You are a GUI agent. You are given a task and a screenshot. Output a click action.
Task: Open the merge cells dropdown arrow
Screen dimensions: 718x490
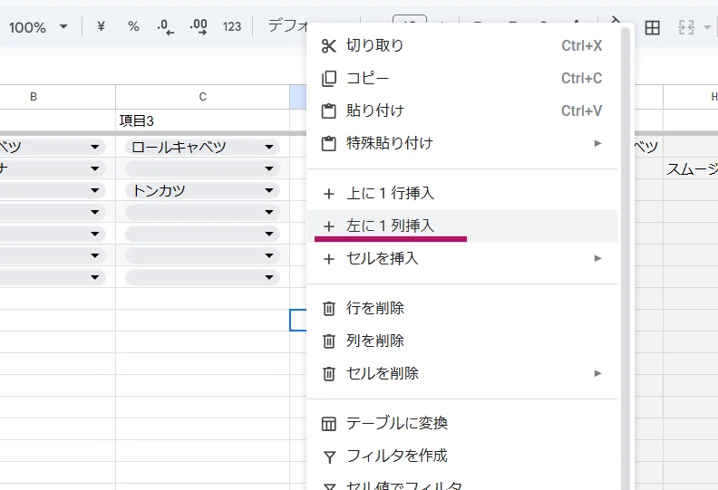[x=706, y=28]
